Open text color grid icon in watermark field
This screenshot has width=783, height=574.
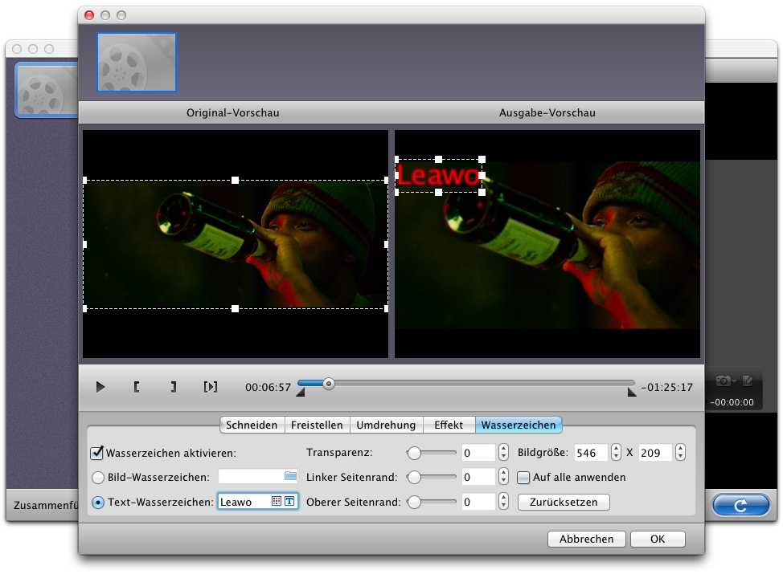(x=277, y=502)
